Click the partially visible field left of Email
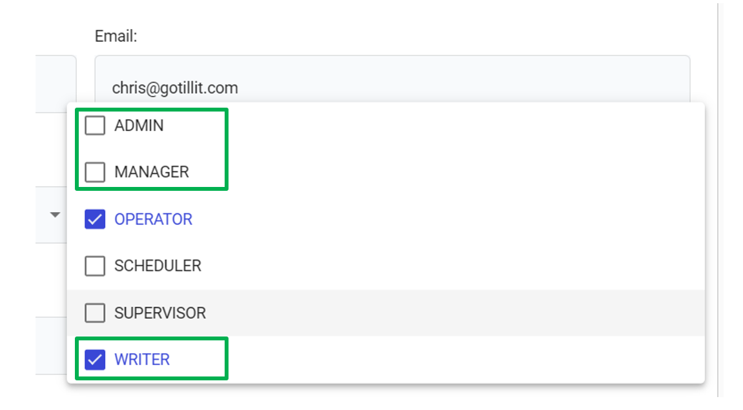743x410 pixels. [x=56, y=84]
